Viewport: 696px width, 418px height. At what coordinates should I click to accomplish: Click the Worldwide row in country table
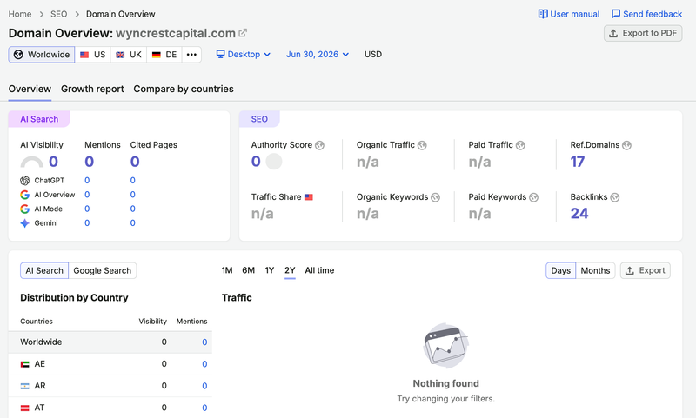[x=110, y=342]
